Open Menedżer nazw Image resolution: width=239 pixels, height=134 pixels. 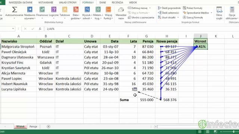point(121,13)
